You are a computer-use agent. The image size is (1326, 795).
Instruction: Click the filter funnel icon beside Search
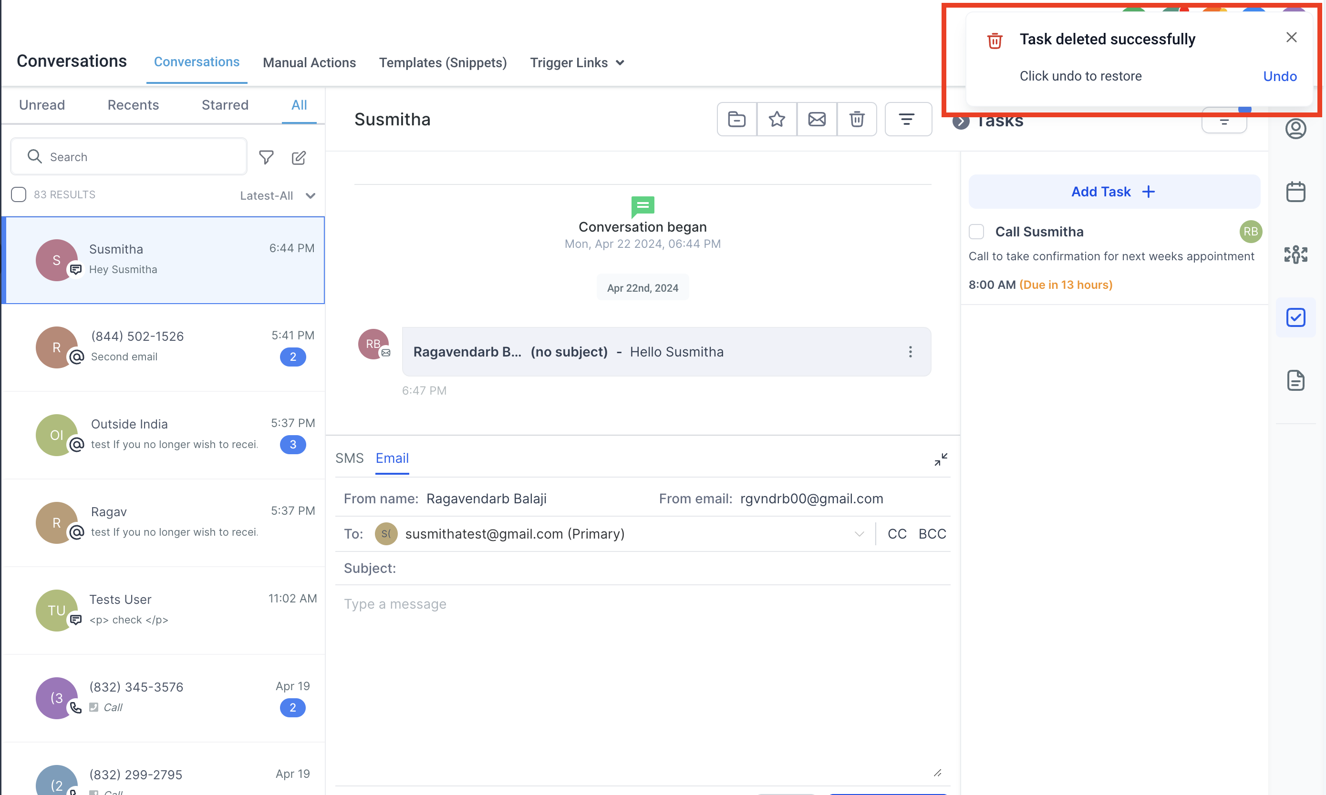266,157
